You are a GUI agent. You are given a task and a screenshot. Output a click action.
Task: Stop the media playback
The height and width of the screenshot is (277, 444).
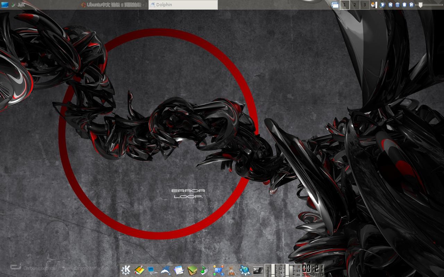coord(404,5)
